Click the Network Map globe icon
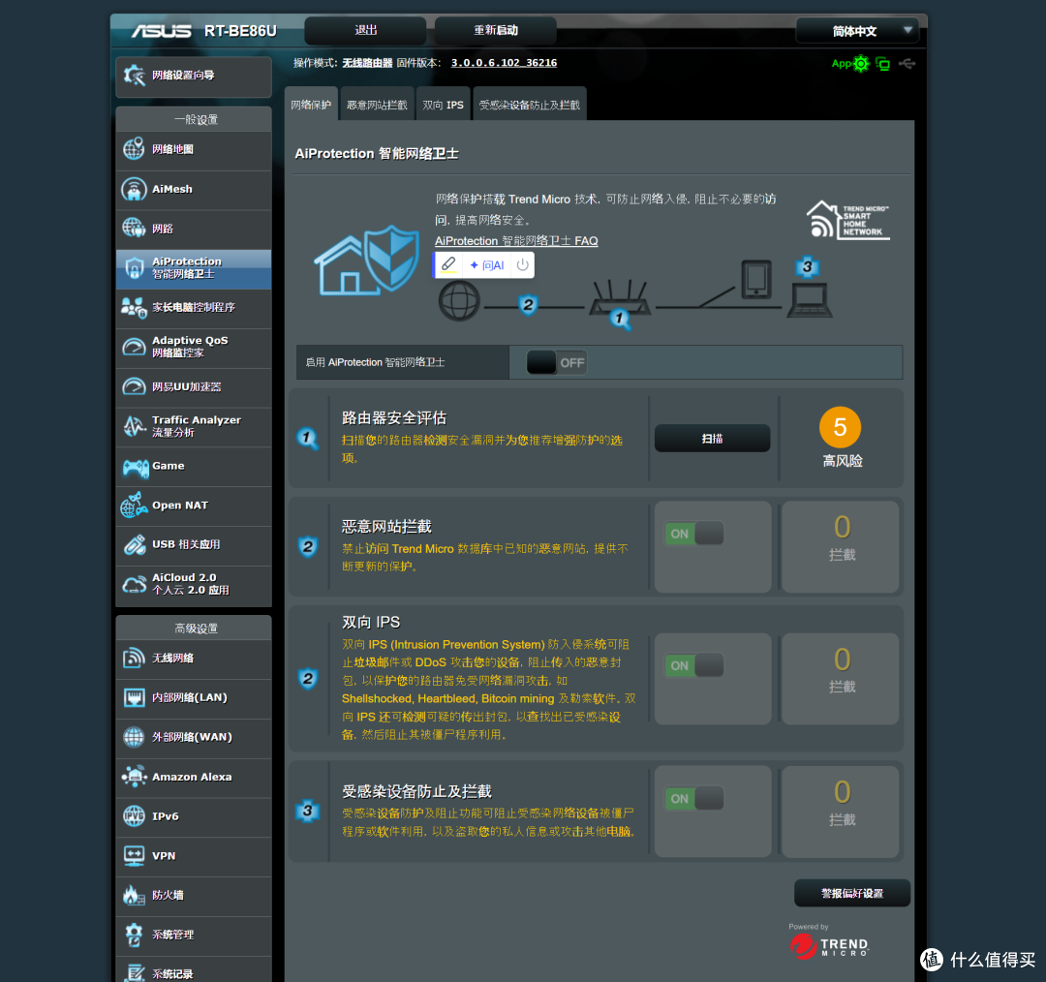1046x982 pixels. (134, 149)
